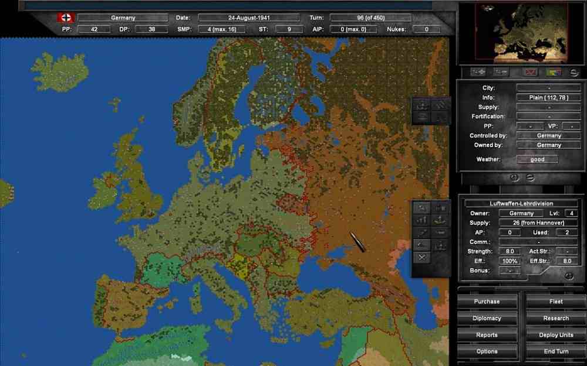Click the top-left icon of the unit action panel
The image size is (587, 366).
coord(422,208)
